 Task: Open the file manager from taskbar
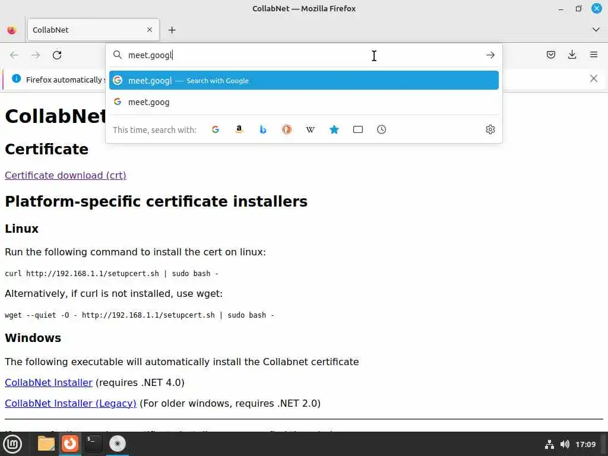click(x=46, y=444)
